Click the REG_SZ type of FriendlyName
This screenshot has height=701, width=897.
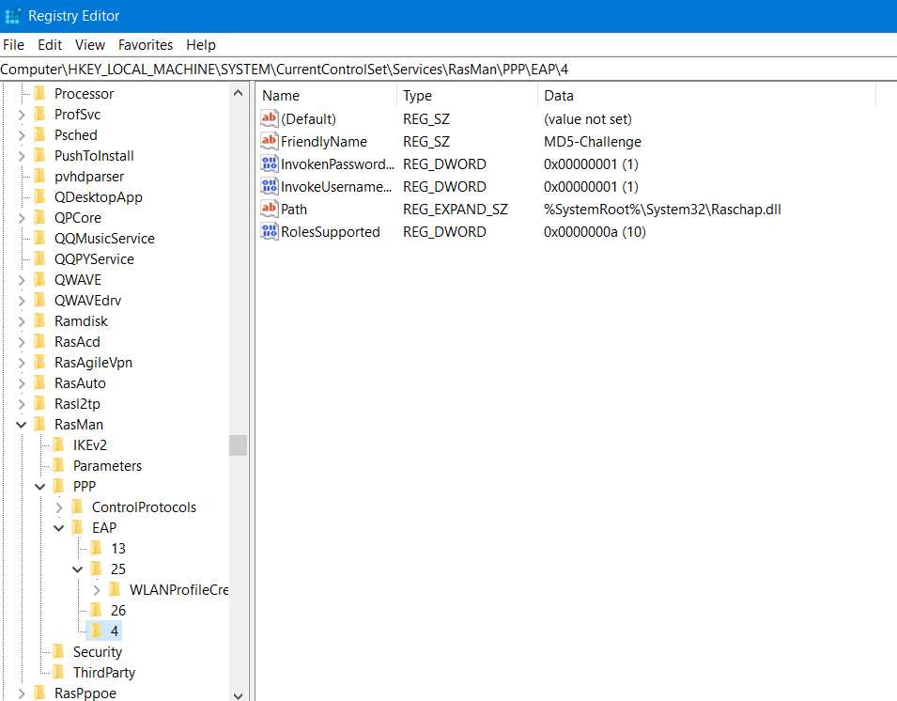point(426,141)
